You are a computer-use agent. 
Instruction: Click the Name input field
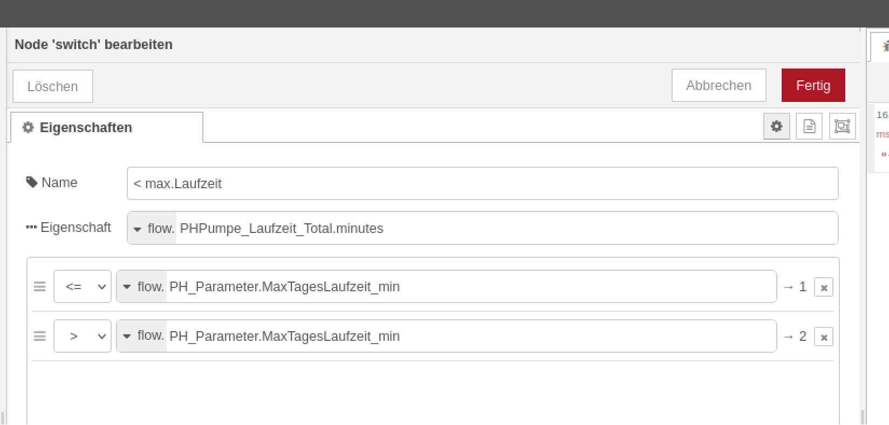[x=482, y=183]
